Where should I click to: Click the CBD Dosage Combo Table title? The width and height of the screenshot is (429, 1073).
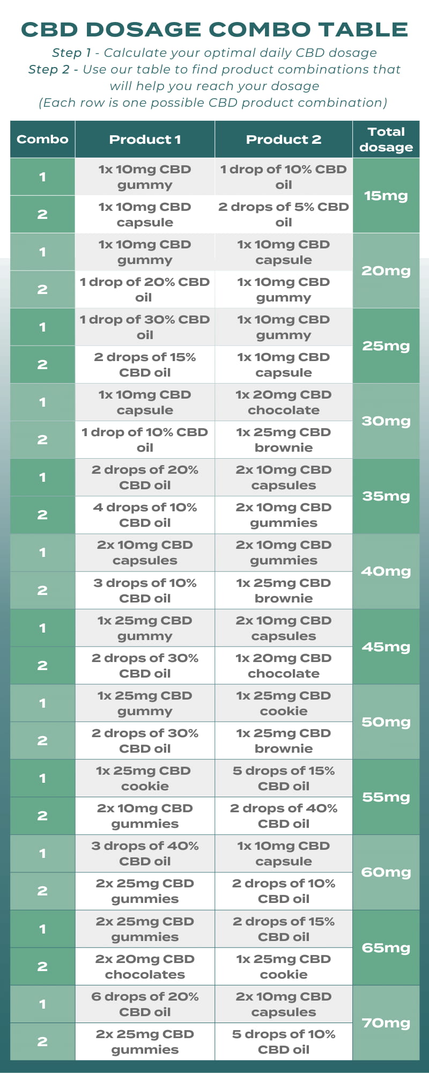[214, 30]
